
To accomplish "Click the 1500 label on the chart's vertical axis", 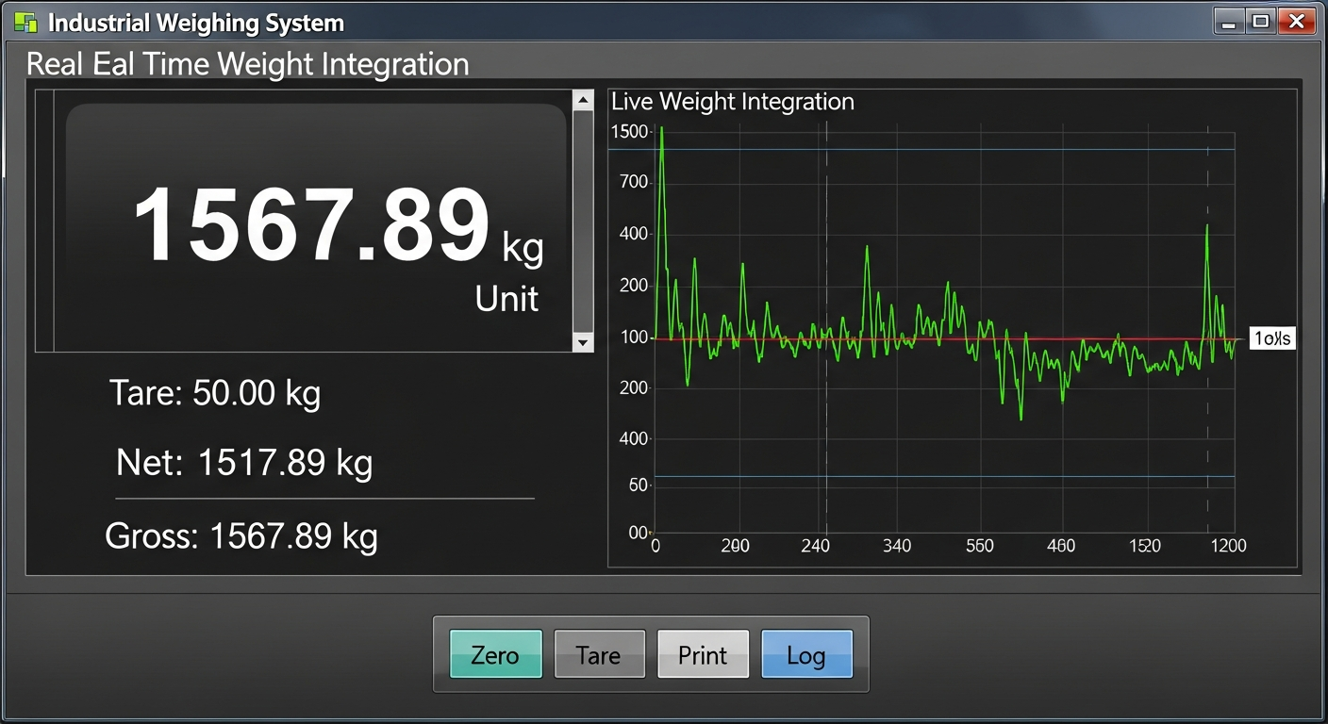I will (x=630, y=132).
